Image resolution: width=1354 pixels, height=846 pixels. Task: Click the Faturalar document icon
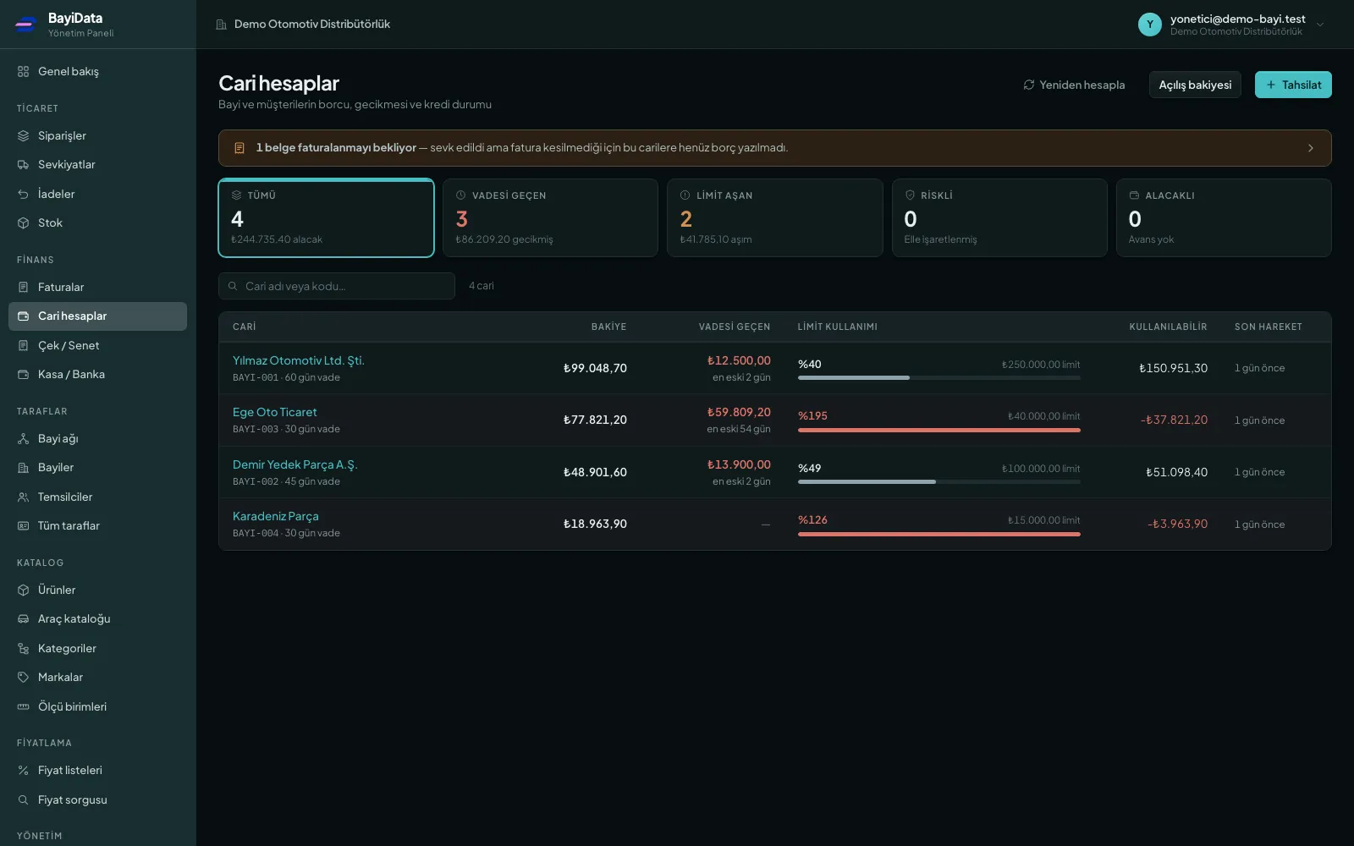coord(23,288)
